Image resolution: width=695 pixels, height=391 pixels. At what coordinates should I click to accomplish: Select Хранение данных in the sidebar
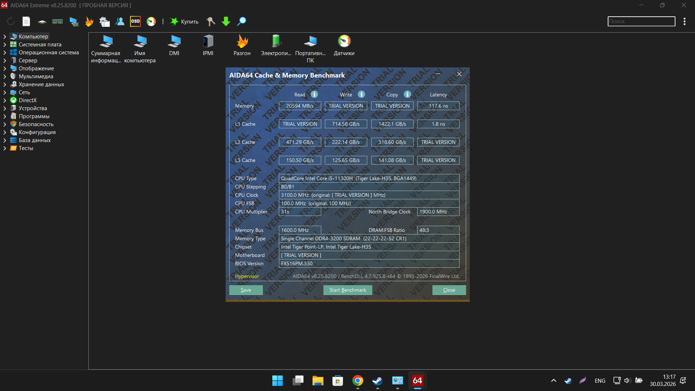[41, 84]
